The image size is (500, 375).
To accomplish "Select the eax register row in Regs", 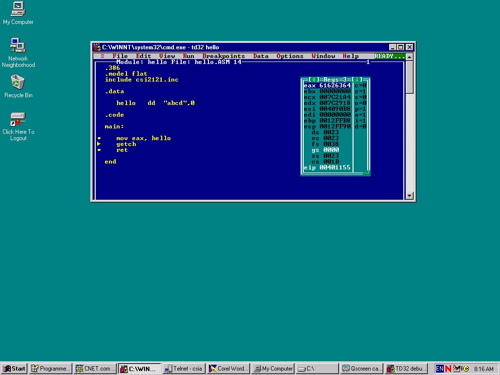I will click(327, 85).
